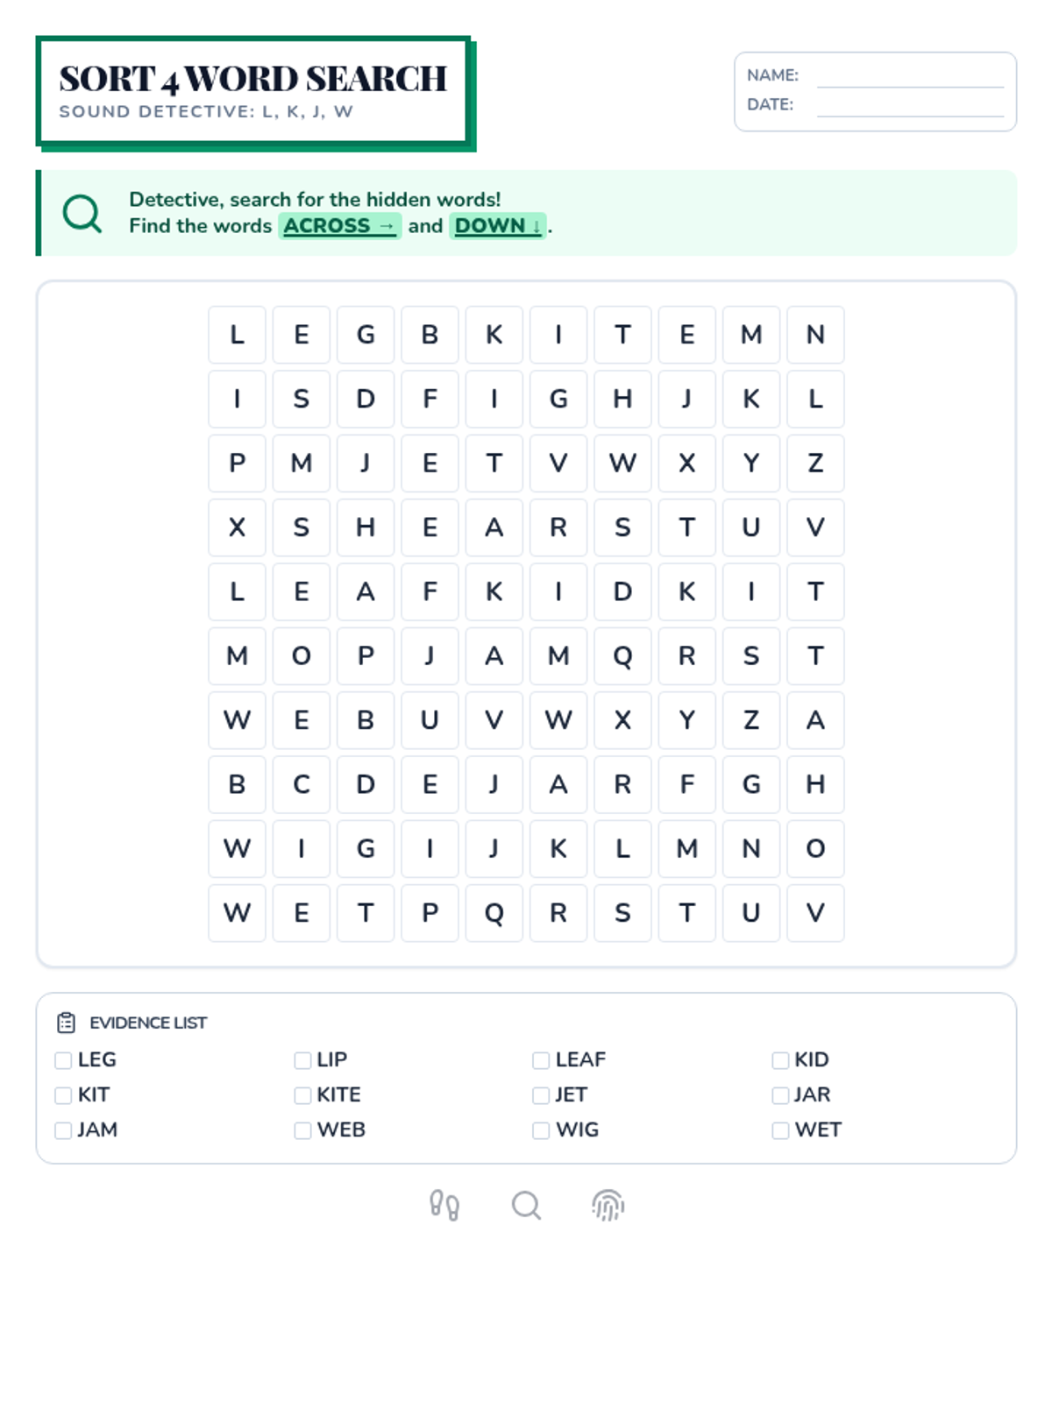Click the DATE line field
This screenshot has width=1052, height=1402.
click(x=909, y=106)
